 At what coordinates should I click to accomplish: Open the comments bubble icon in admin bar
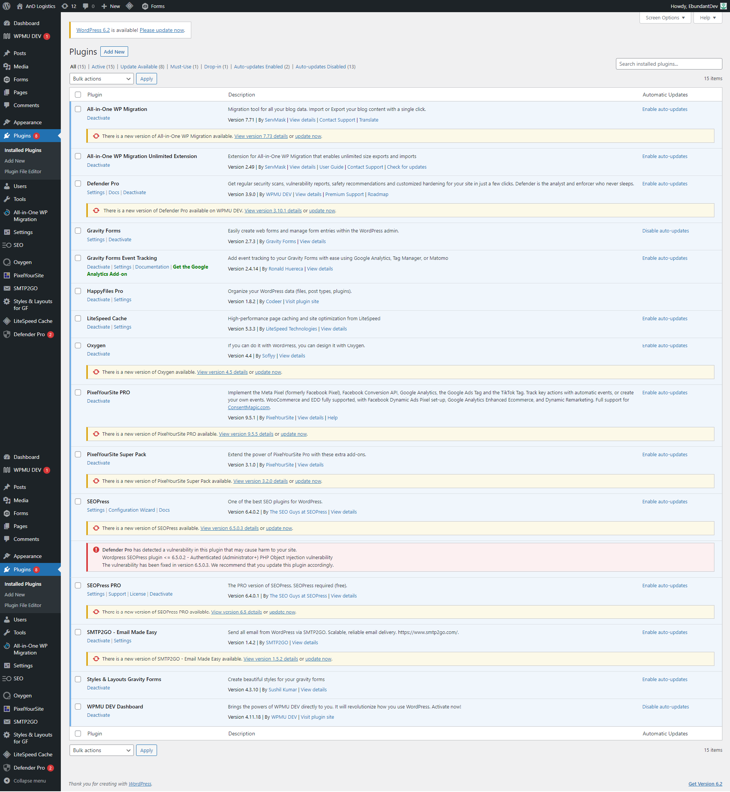pyautogui.click(x=86, y=6)
